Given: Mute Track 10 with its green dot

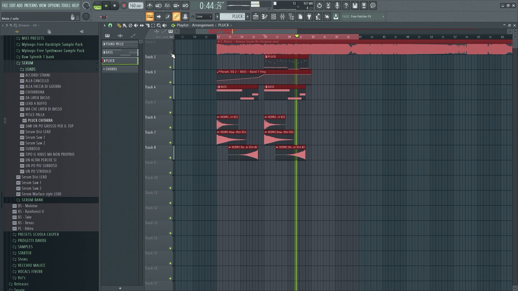Looking at the screenshot, I should click(170, 188).
